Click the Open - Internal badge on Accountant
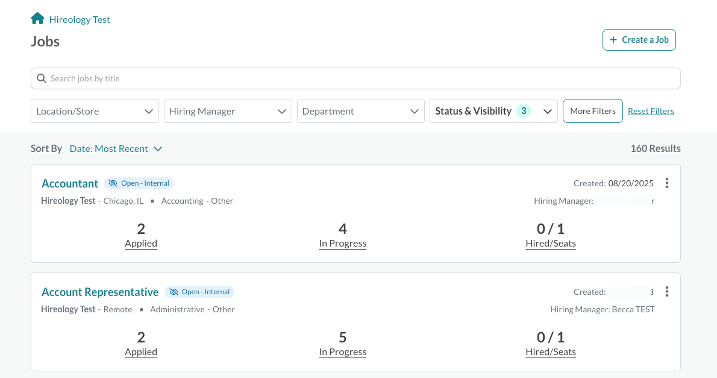Viewport: 717px width, 378px height. tap(139, 183)
